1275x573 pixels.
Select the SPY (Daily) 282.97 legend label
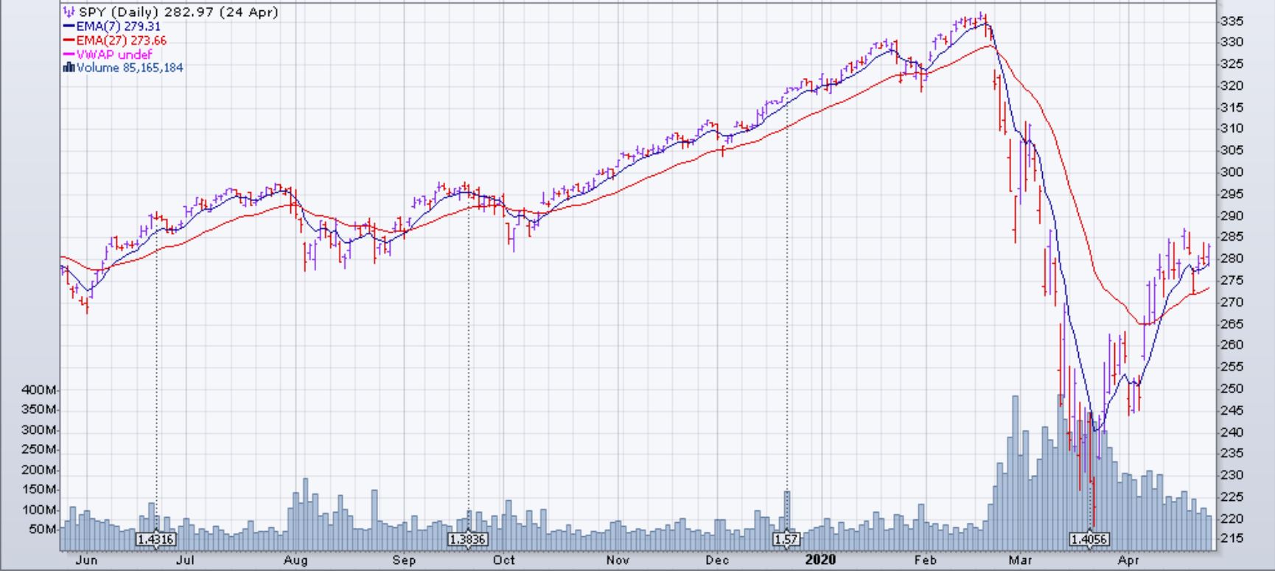(x=177, y=13)
